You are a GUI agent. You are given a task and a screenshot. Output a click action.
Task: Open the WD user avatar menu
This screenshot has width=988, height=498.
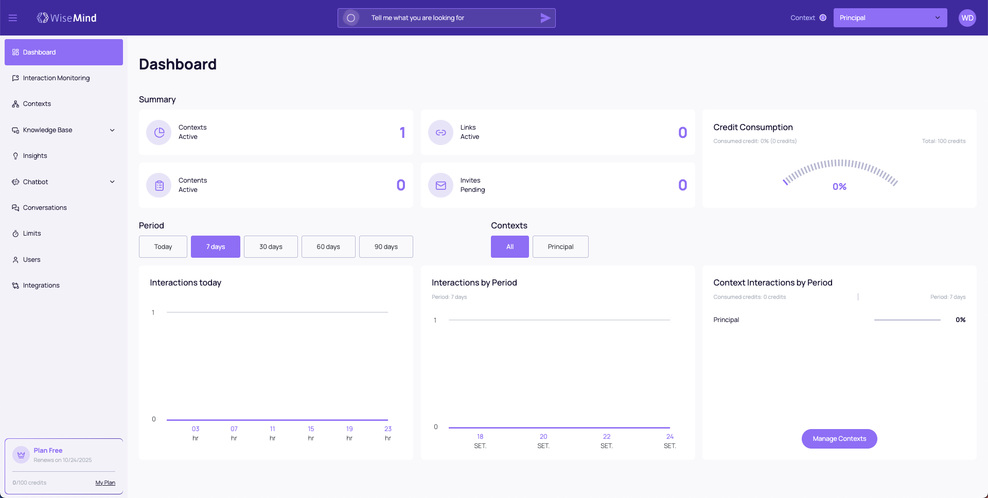967,18
